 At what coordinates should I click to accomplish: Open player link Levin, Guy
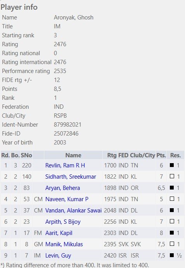coord(58,256)
